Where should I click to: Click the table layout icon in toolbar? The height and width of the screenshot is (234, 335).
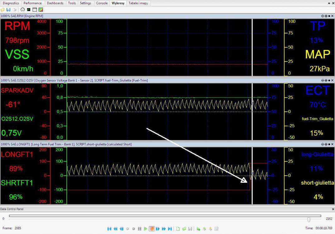tap(35, 10)
